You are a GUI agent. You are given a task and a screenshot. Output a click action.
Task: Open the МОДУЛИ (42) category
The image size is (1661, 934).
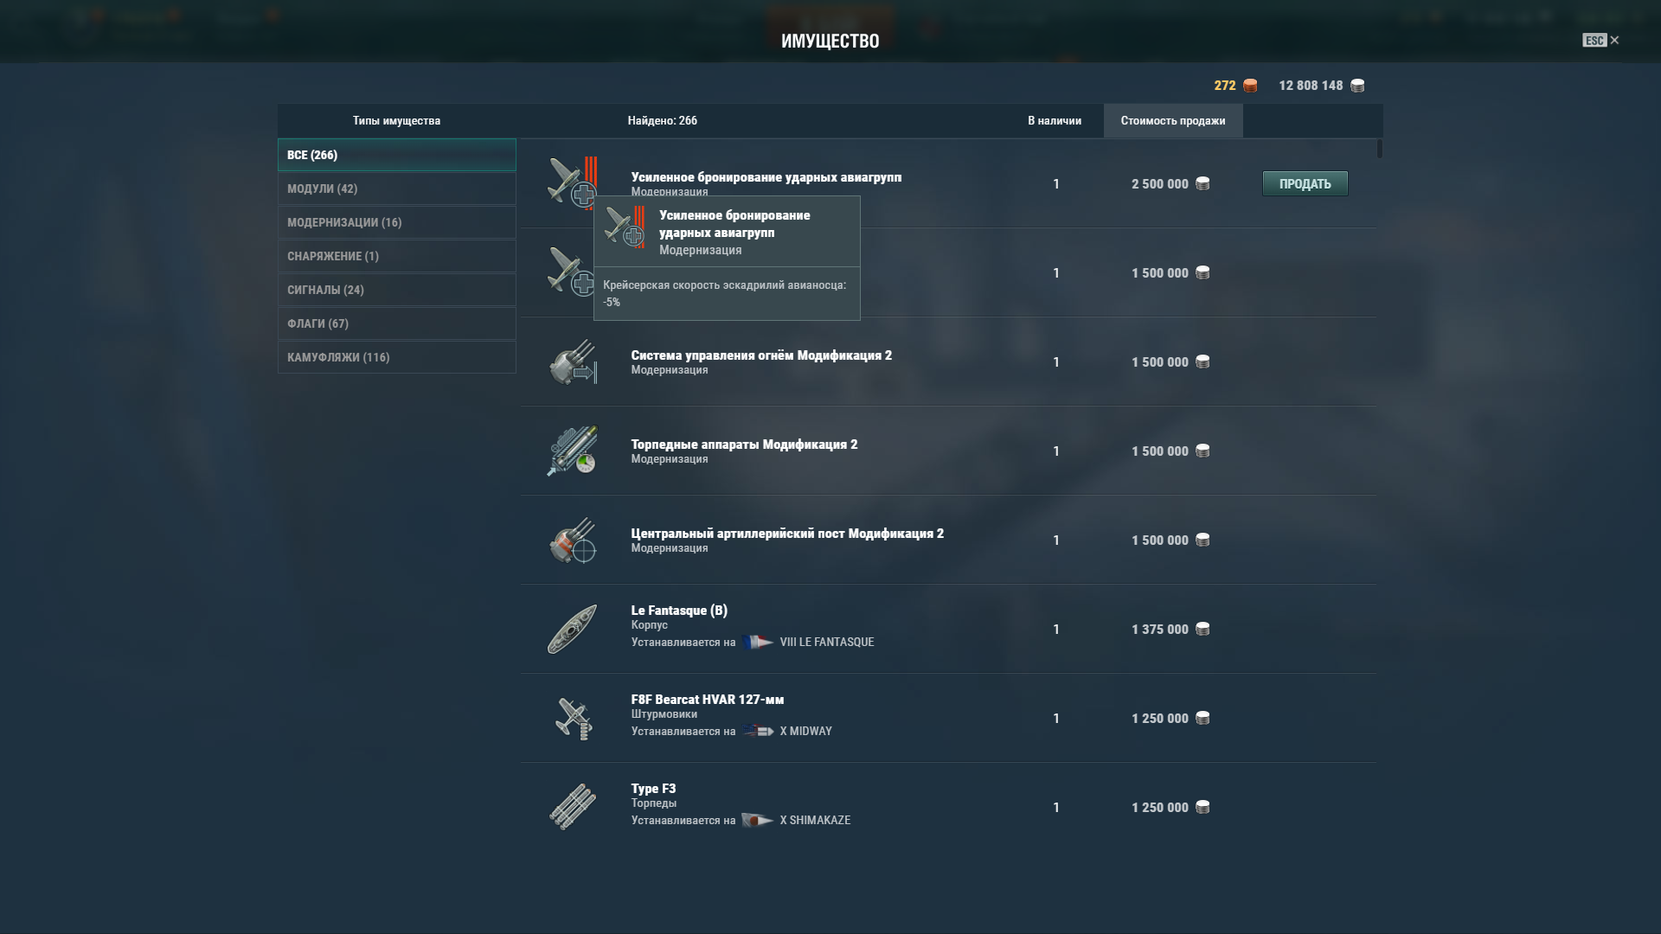(396, 189)
